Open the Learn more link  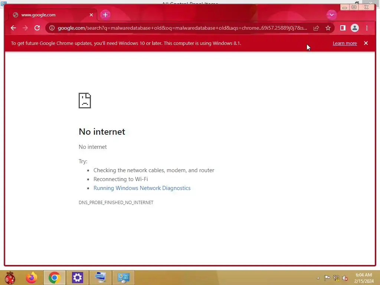tap(345, 43)
